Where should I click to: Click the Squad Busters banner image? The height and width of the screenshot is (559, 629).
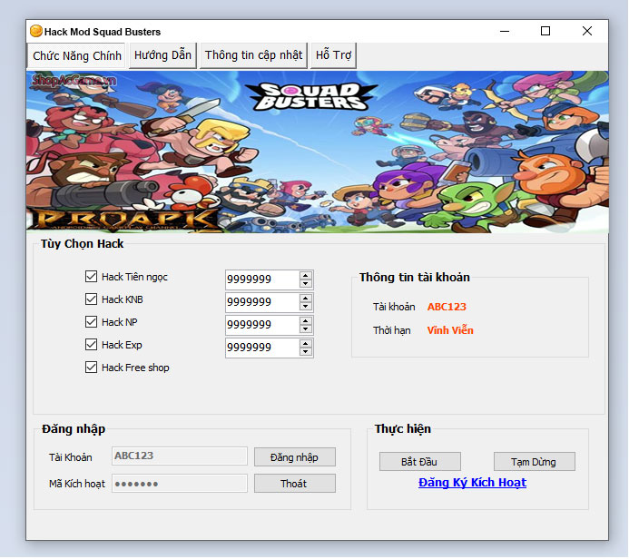coord(318,152)
